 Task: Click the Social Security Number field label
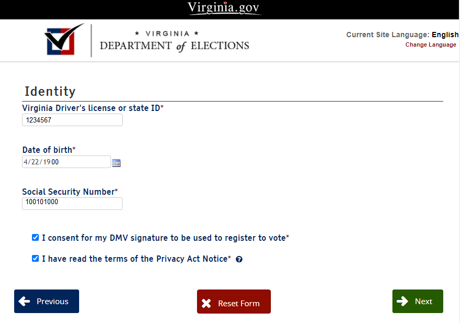point(68,192)
